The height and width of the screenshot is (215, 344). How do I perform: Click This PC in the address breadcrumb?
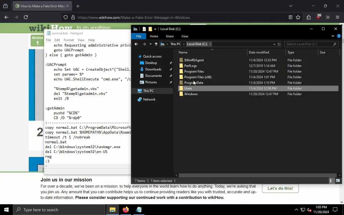coord(175,44)
